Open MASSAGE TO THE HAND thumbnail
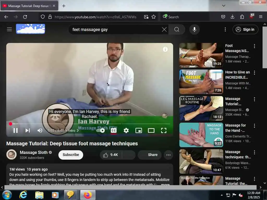267x200 pixels. [201, 135]
